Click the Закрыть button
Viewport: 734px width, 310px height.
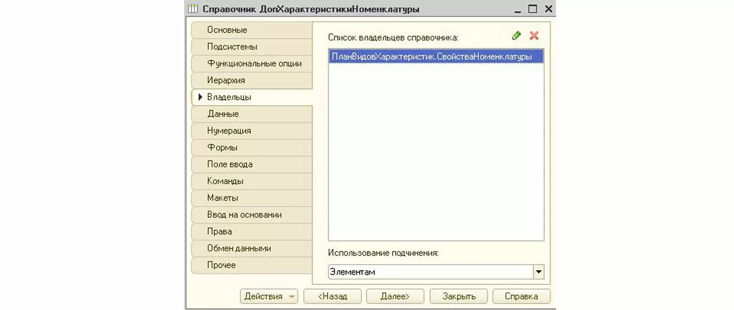click(x=459, y=296)
